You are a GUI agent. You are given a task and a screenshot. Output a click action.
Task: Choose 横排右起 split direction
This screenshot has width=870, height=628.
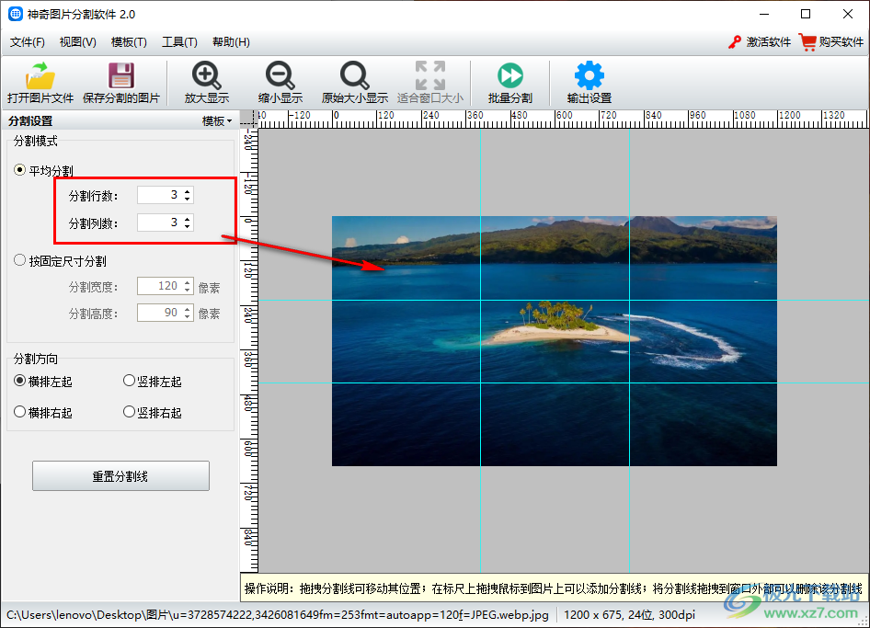(19, 412)
